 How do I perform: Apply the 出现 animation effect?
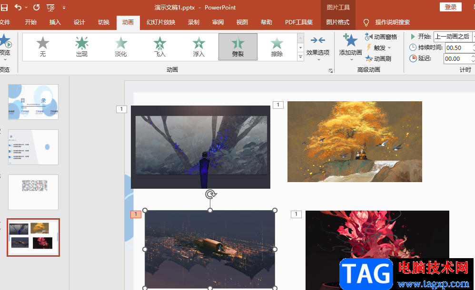pos(82,47)
